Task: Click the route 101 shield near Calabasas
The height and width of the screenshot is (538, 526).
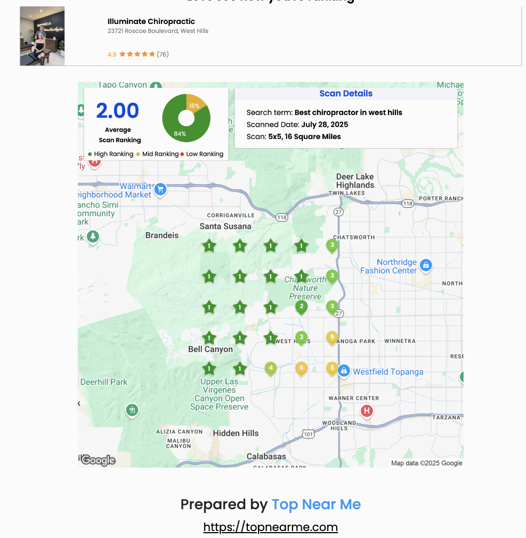Action: (x=309, y=434)
